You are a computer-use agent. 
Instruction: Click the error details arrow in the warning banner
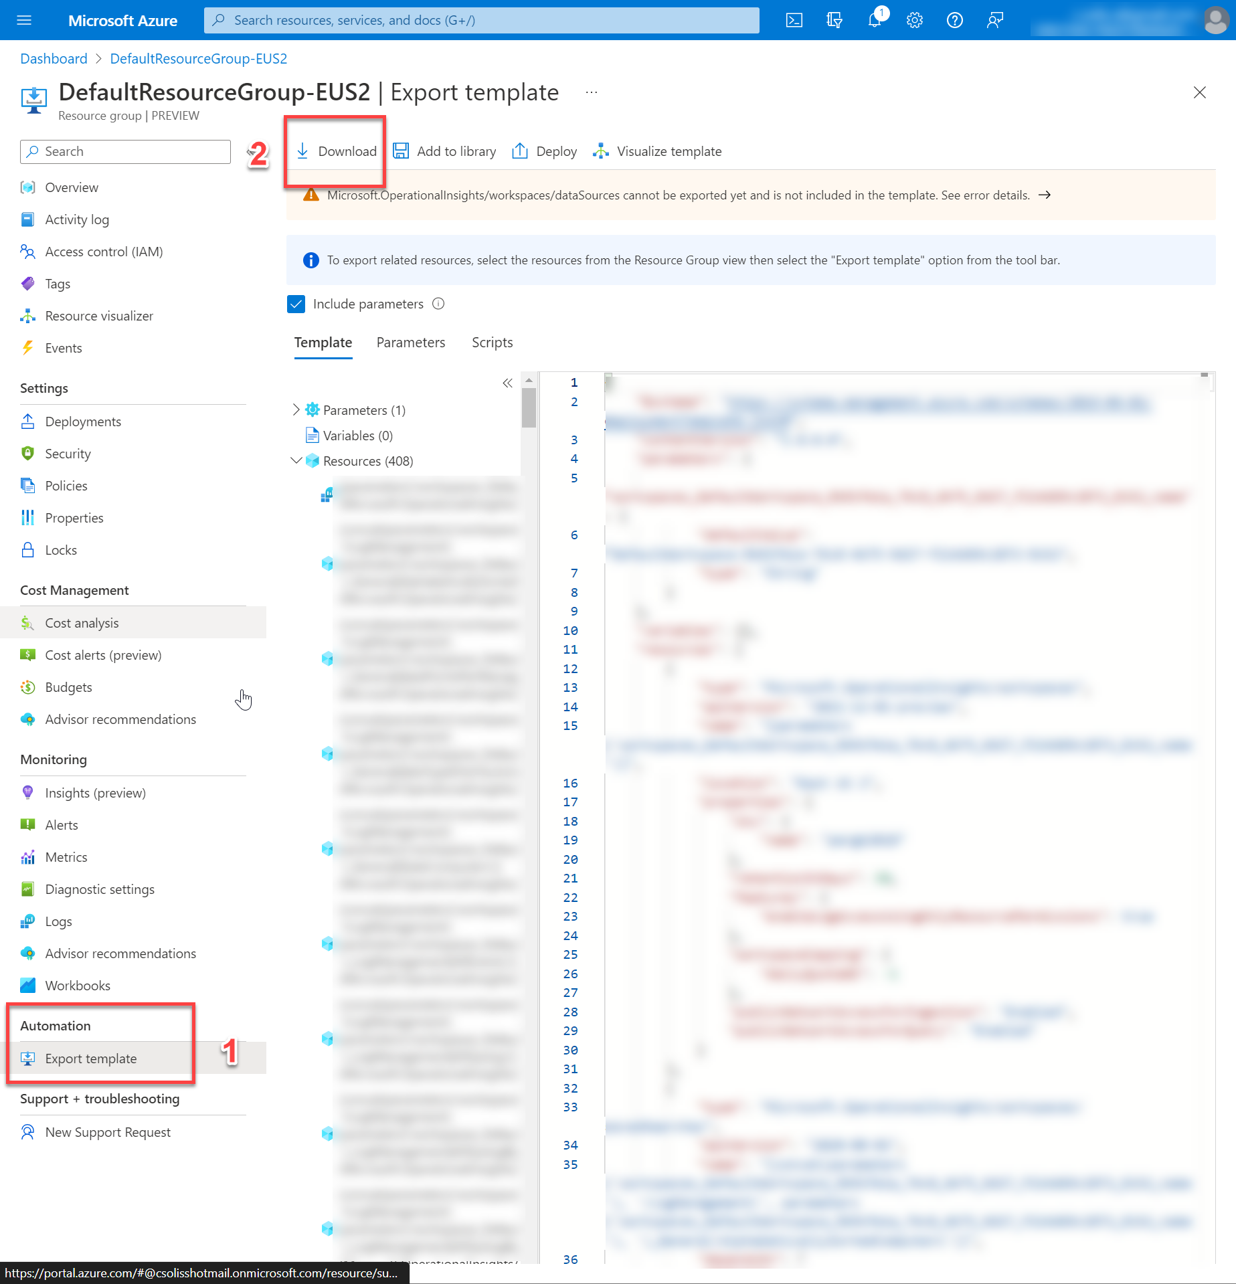pos(1045,195)
